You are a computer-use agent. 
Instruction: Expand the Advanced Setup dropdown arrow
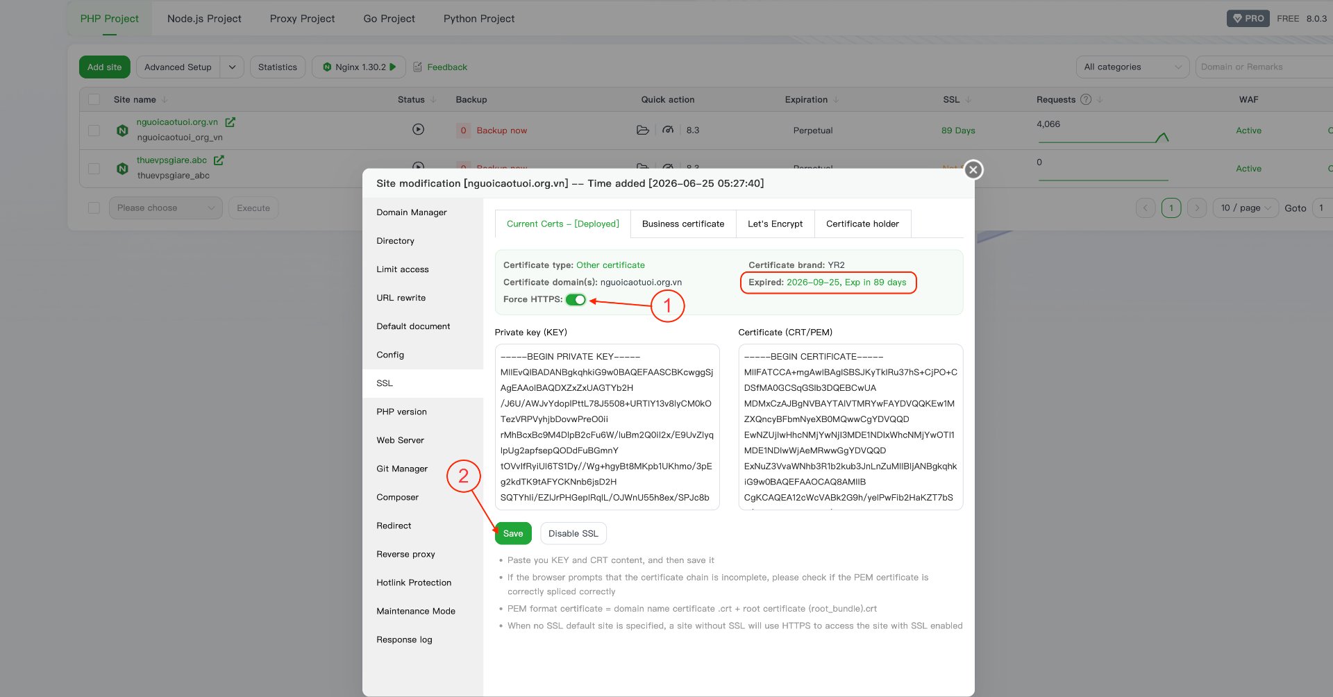tap(232, 67)
